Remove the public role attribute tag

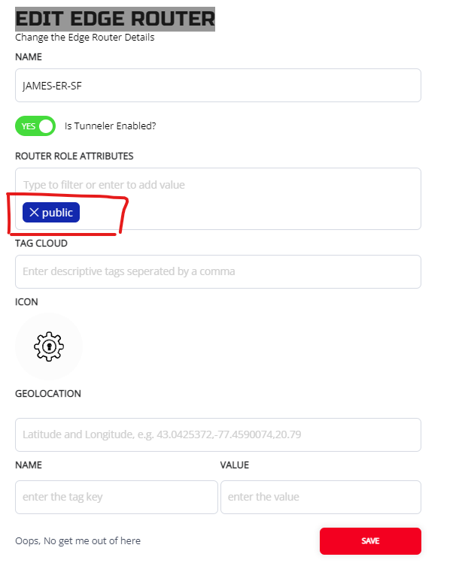33,213
